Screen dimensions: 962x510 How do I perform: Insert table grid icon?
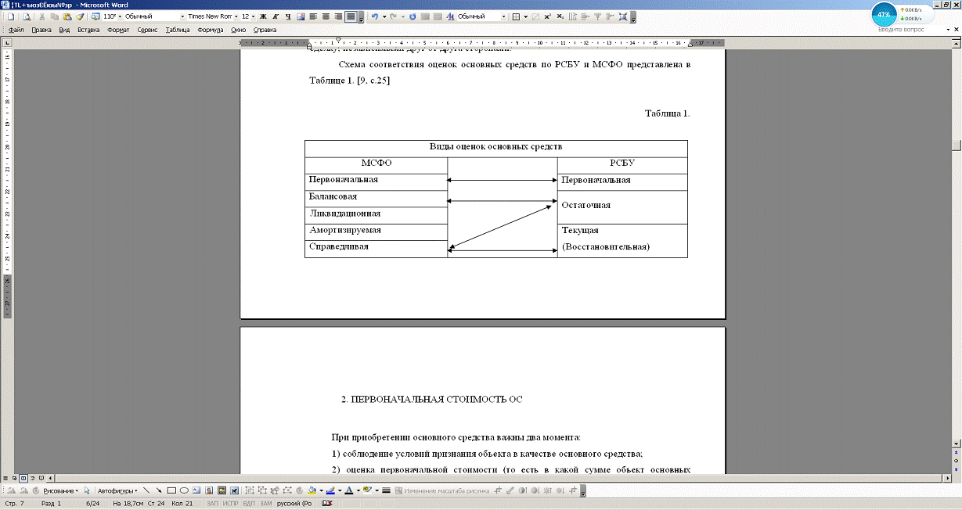coord(514,16)
